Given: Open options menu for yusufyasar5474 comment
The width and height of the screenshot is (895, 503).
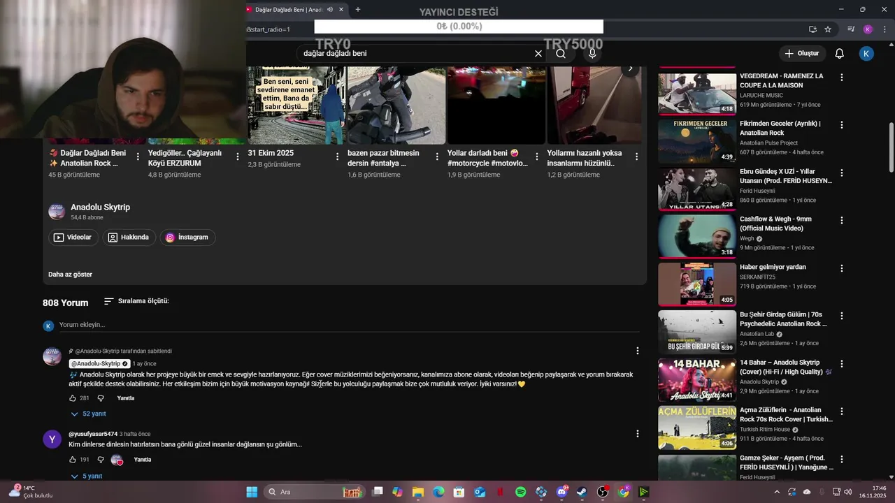Looking at the screenshot, I should tap(637, 434).
